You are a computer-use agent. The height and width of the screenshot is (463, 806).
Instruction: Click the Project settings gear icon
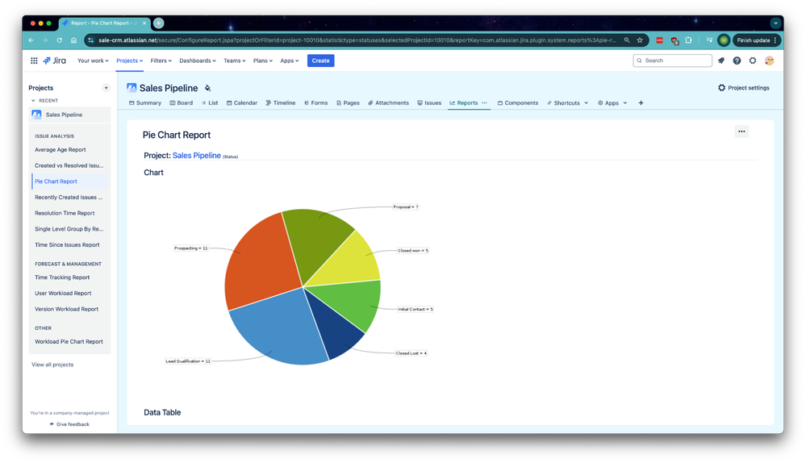pyautogui.click(x=722, y=88)
